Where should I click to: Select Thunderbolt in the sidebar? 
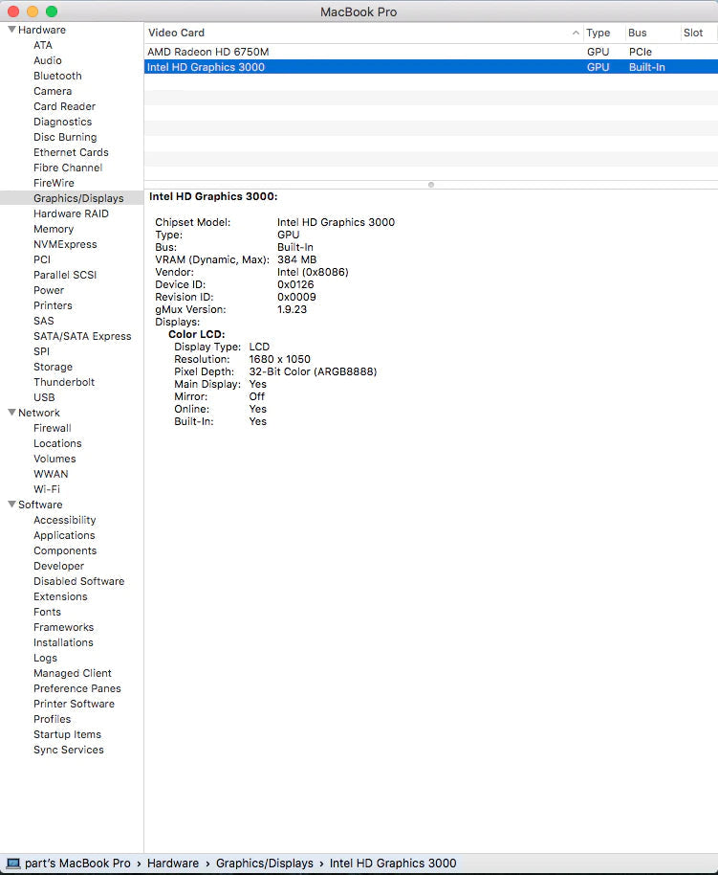[64, 382]
